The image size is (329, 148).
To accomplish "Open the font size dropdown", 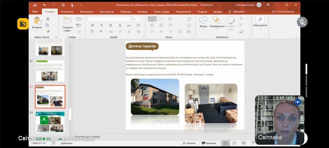I will [141, 19].
